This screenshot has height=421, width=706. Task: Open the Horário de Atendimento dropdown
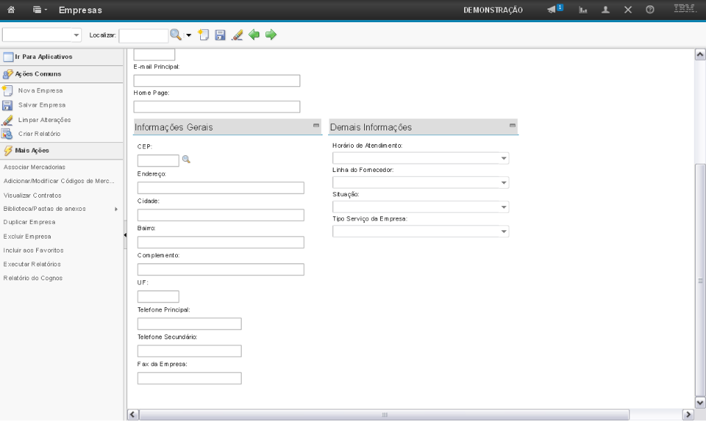[504, 159]
